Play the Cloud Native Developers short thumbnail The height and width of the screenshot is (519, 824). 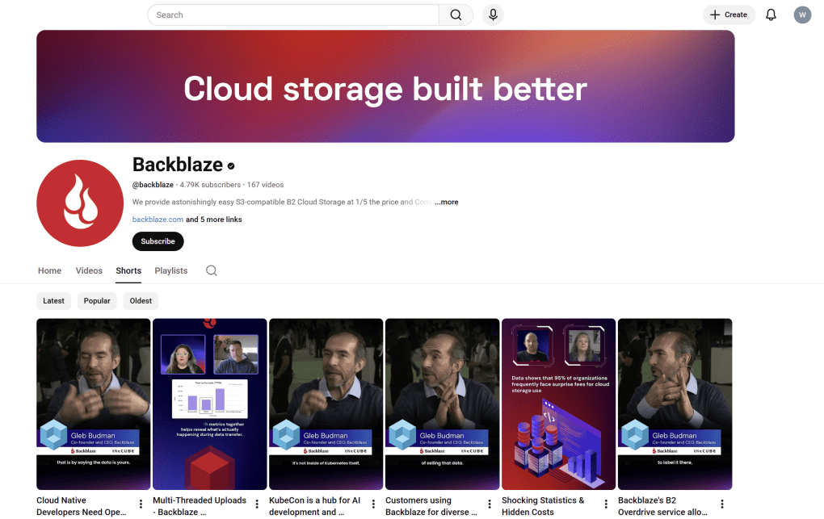[94, 404]
